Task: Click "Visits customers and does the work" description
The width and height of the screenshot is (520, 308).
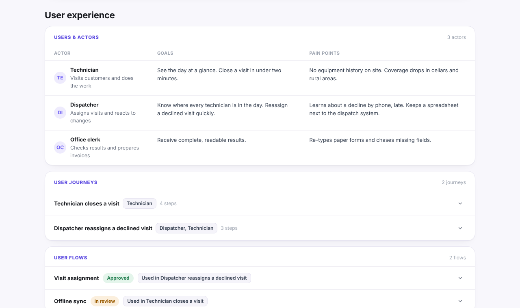Action: click(102, 82)
